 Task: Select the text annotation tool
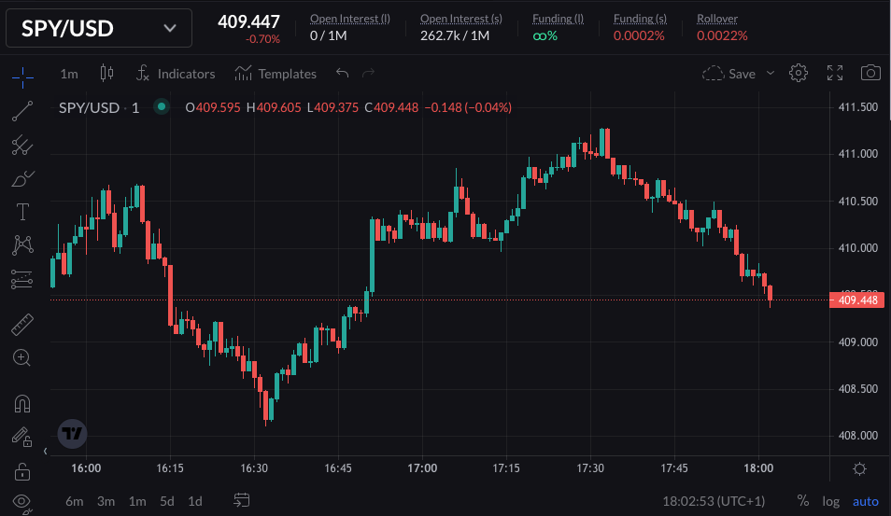tap(22, 212)
